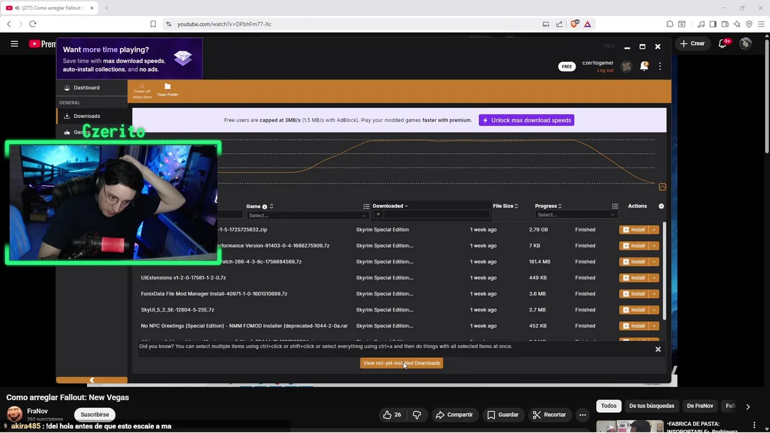The width and height of the screenshot is (770, 433).
Task: Click the Vortex downloads list scrollbar
Action: pyautogui.click(x=664, y=272)
